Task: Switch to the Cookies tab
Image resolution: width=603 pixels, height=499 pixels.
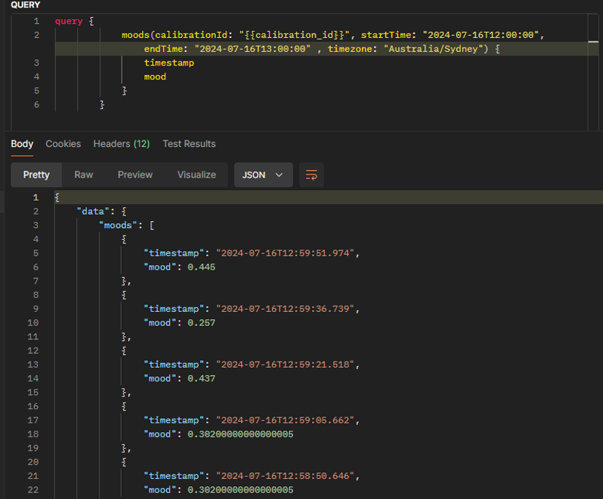Action: (63, 144)
